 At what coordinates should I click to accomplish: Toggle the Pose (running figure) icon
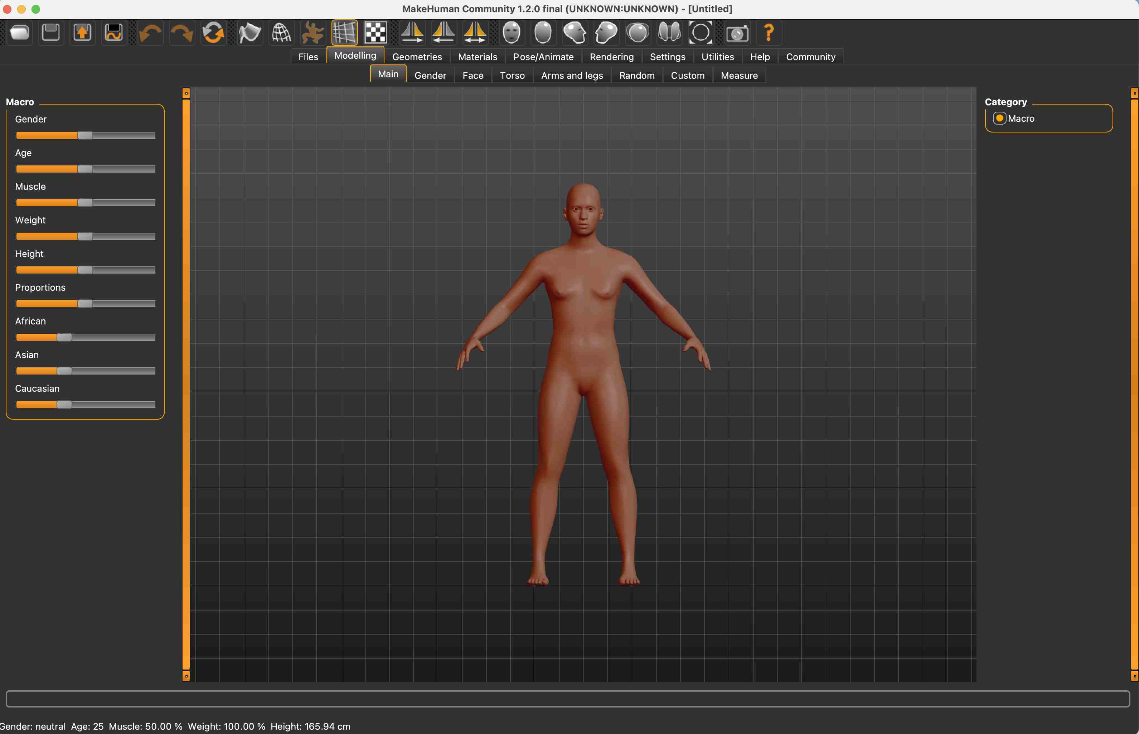point(312,33)
